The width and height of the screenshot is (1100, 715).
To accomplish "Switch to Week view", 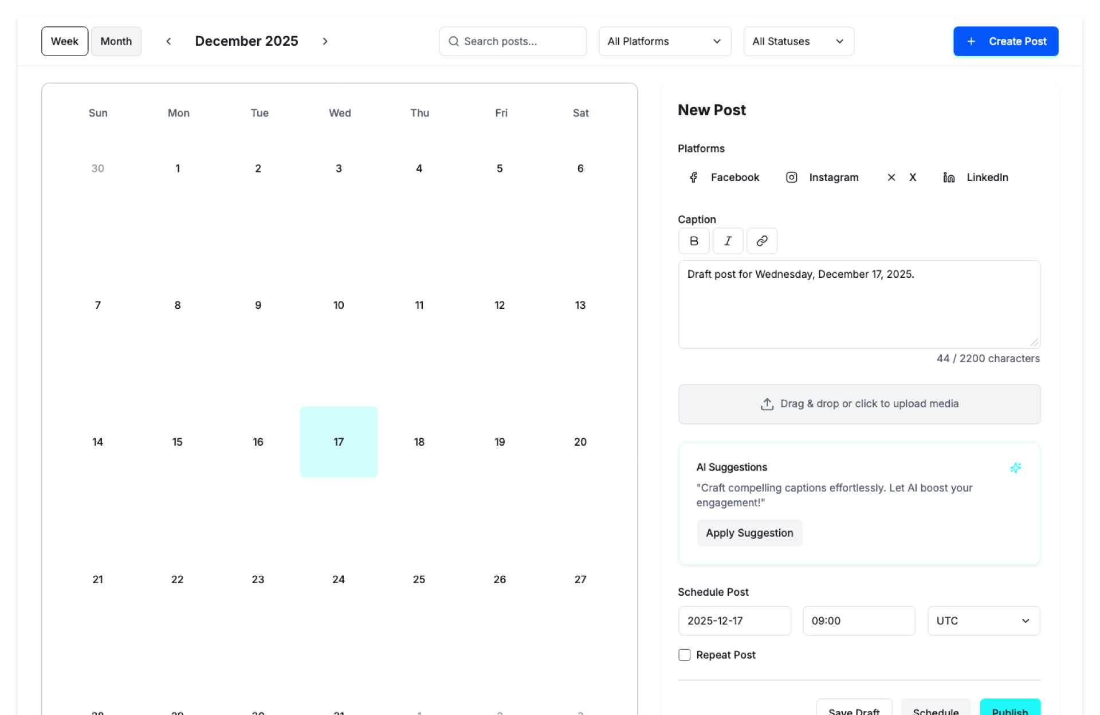I will coord(65,41).
